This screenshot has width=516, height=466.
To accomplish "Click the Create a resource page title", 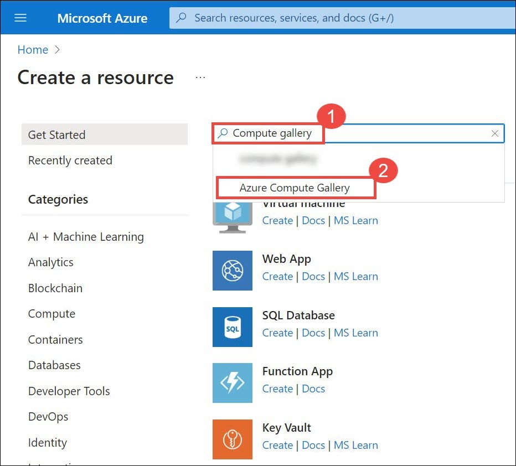I will (x=95, y=77).
